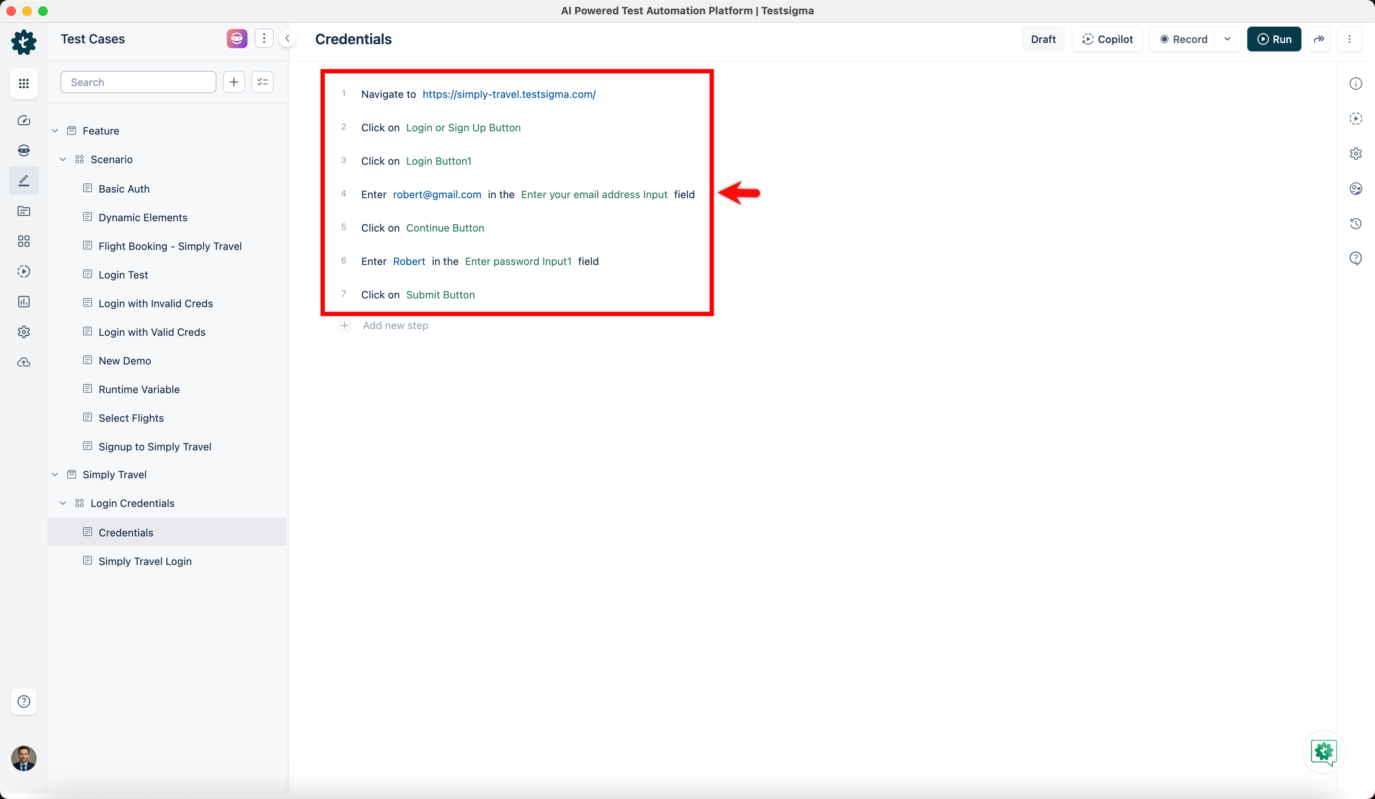1375x799 pixels.
Task: Collapse the test cases side panel
Action: (x=287, y=39)
